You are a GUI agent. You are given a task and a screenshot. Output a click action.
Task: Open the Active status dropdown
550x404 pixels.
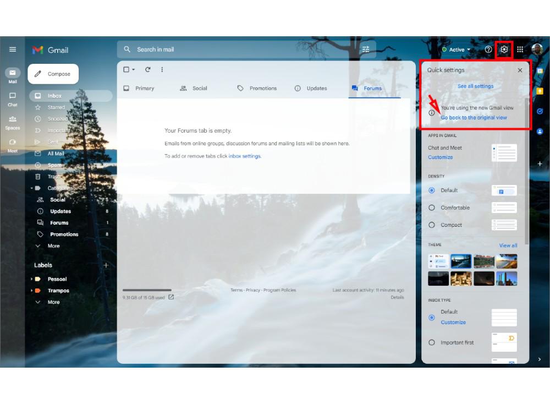456,50
